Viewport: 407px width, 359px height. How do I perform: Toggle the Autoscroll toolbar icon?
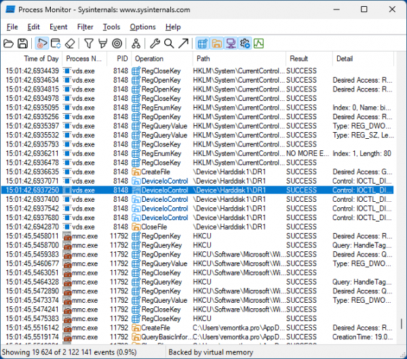pos(56,43)
